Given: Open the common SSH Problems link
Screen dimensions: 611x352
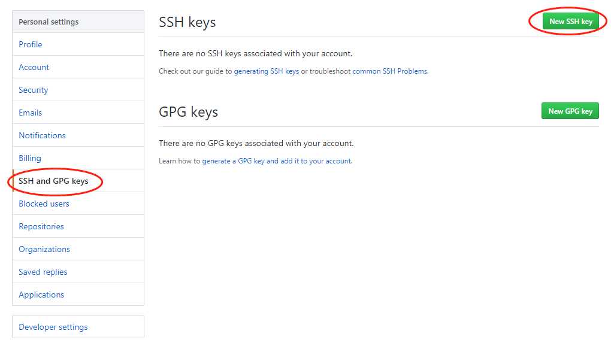Looking at the screenshot, I should pyautogui.click(x=390, y=71).
